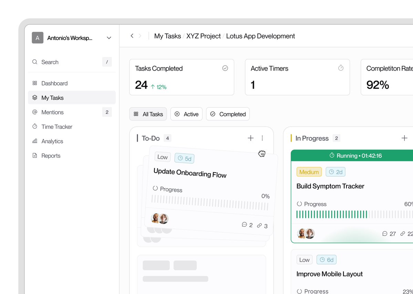Click comments icon showing 27
This screenshot has height=294, width=413.
385,234
